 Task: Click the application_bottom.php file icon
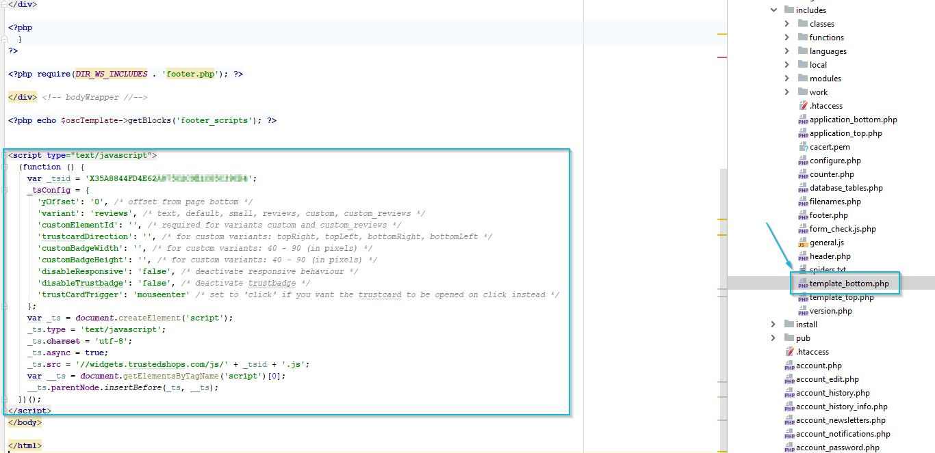[803, 120]
